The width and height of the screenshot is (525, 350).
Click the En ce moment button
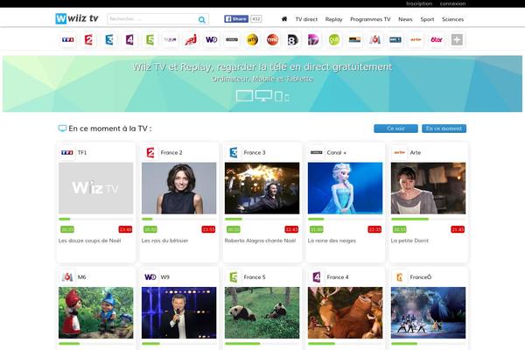click(x=444, y=129)
